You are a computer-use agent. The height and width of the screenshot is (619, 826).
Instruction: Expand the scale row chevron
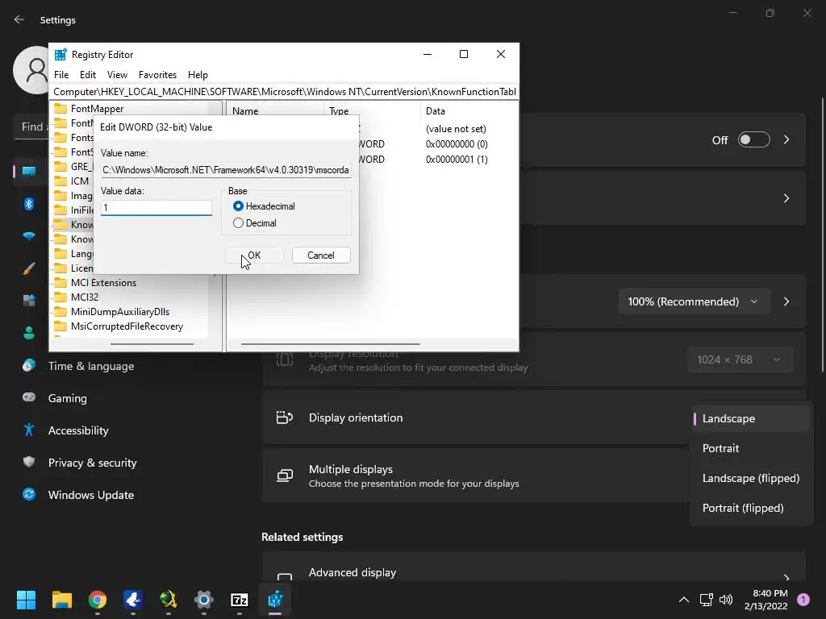pos(786,301)
